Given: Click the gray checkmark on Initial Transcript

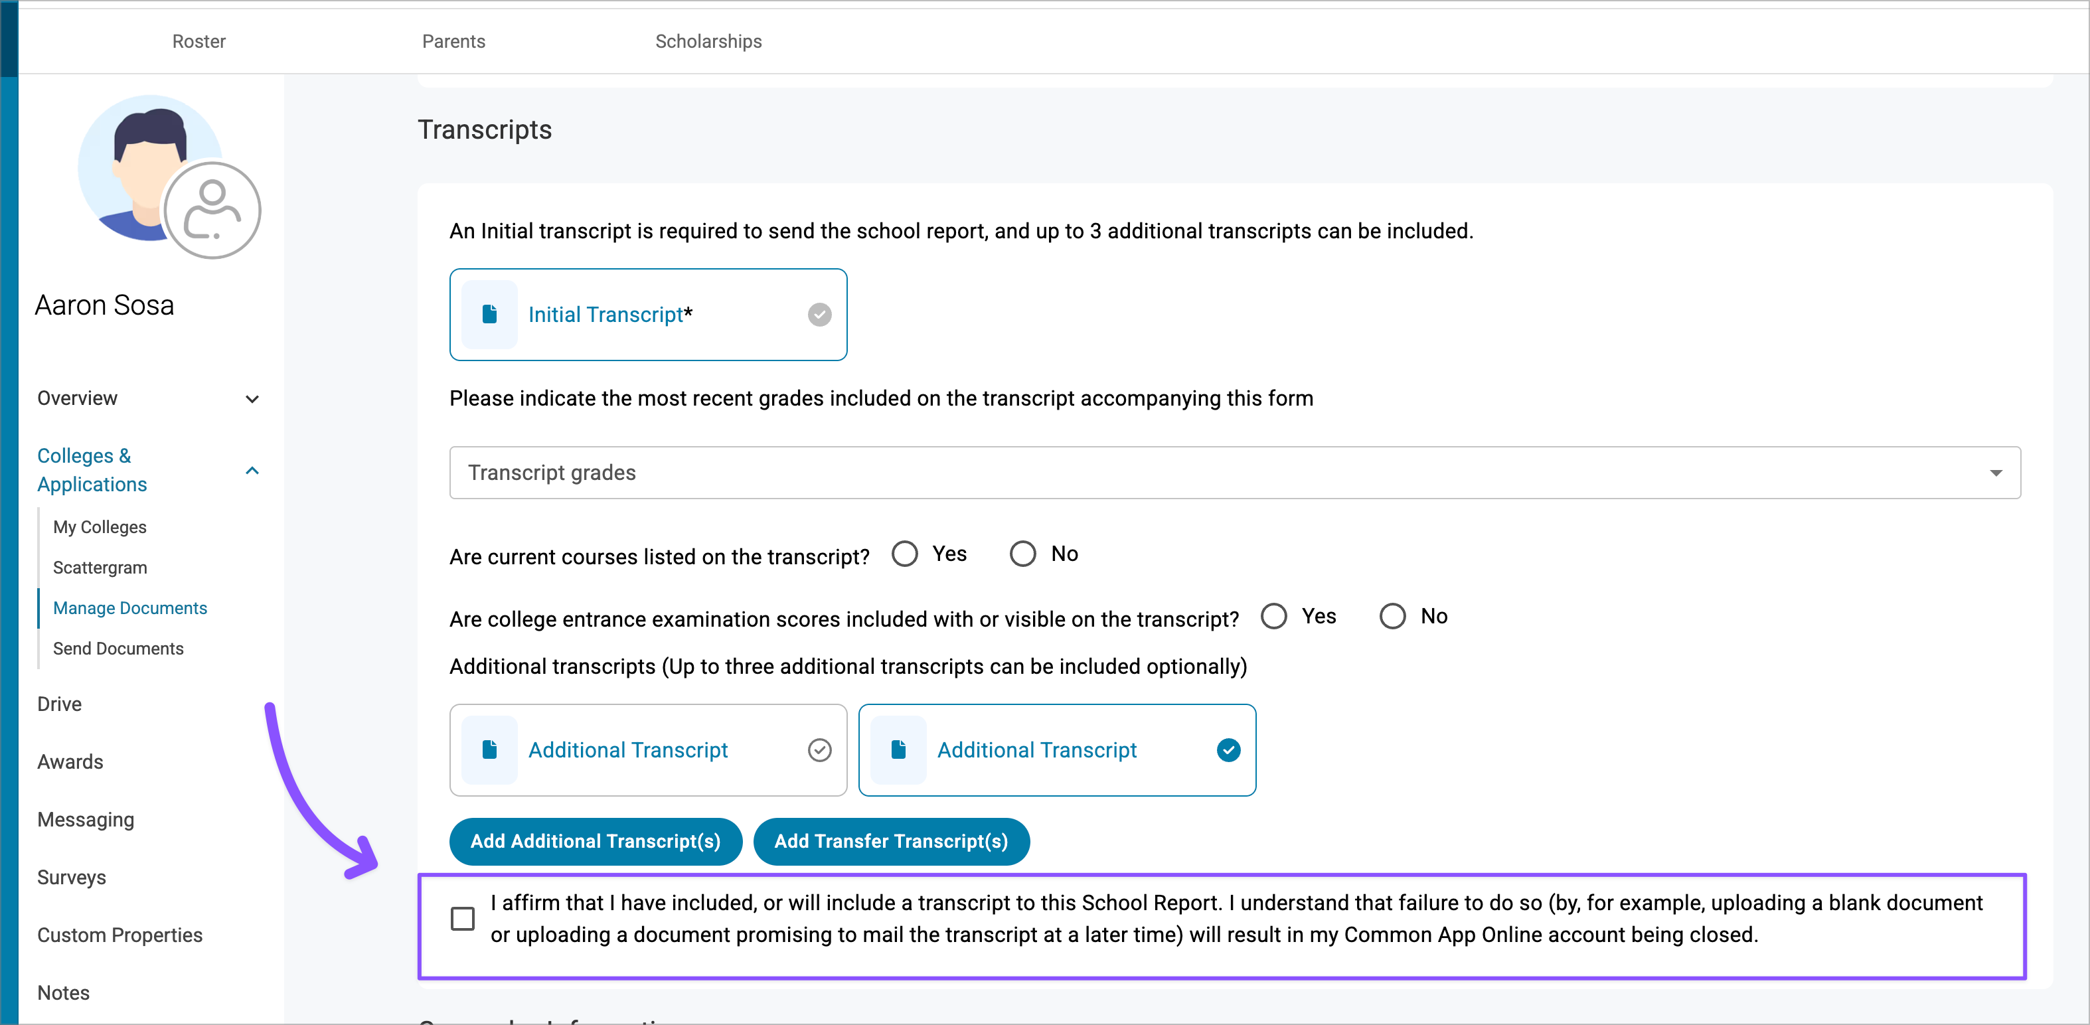Looking at the screenshot, I should 819,314.
